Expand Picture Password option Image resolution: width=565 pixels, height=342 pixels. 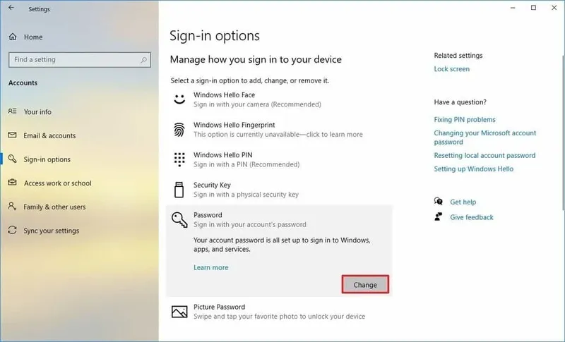[x=279, y=312]
